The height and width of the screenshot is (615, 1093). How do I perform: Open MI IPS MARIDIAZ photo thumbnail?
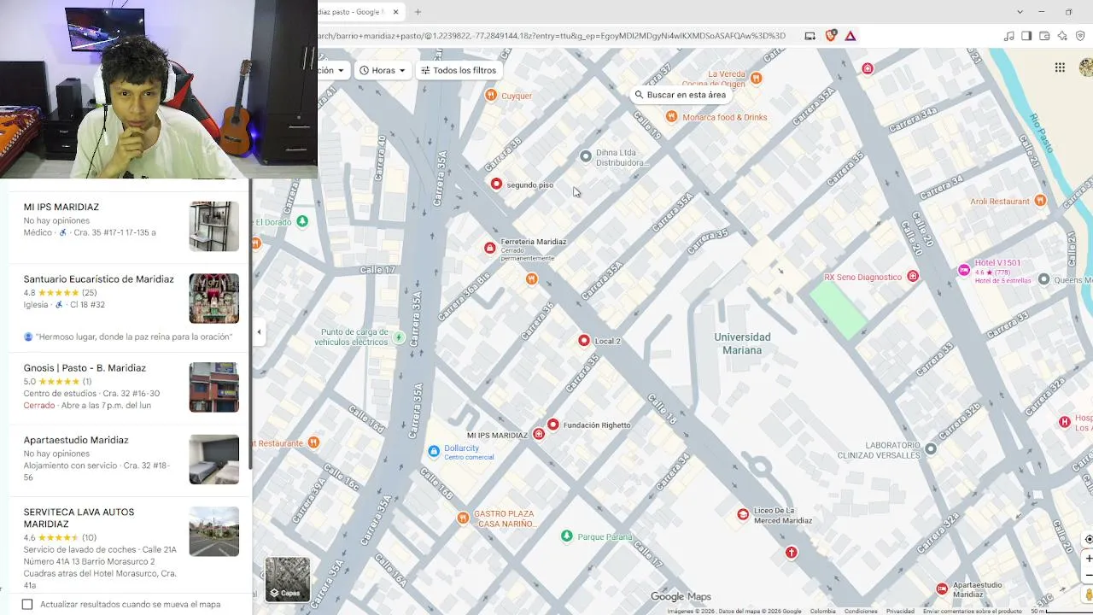click(x=214, y=226)
